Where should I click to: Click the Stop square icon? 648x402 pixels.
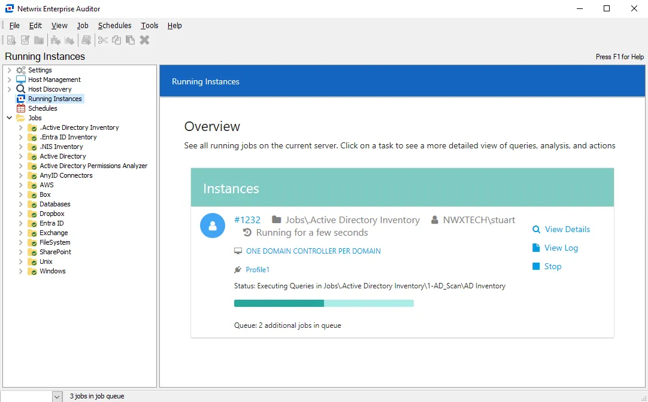536,266
